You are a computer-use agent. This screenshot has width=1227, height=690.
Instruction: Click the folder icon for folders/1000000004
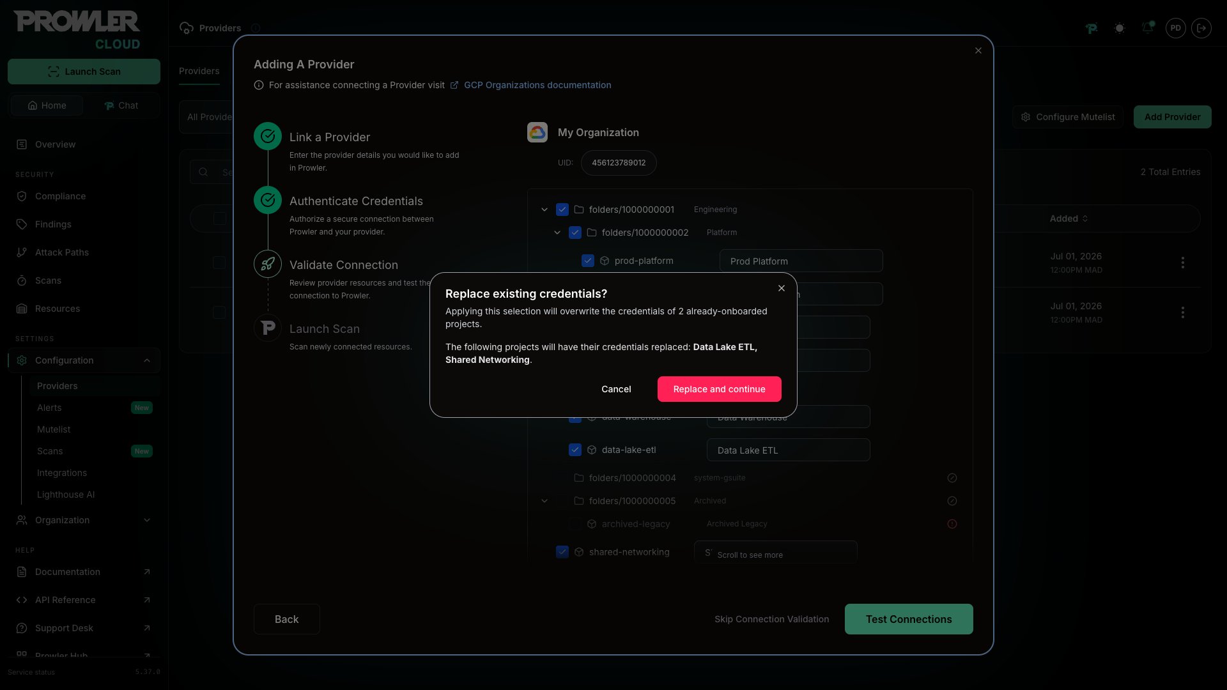[x=579, y=478]
